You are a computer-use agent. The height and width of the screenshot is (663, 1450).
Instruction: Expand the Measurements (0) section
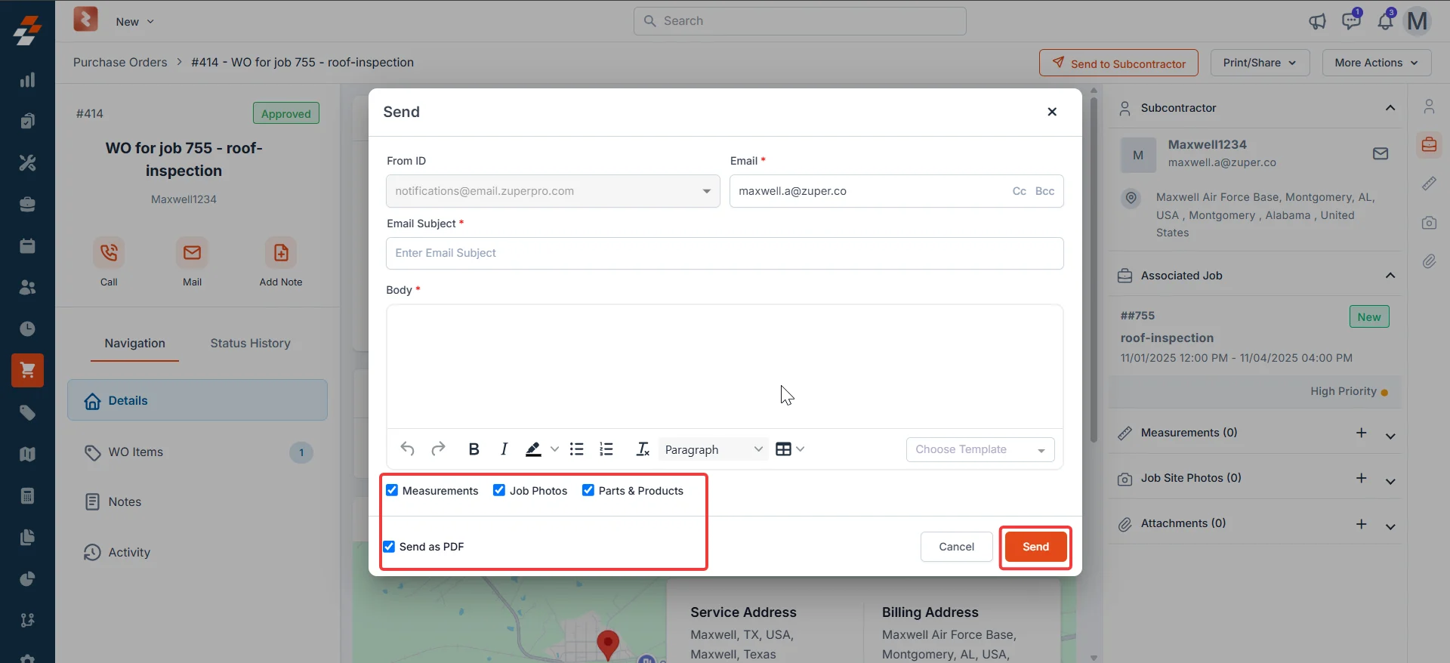(x=1390, y=436)
